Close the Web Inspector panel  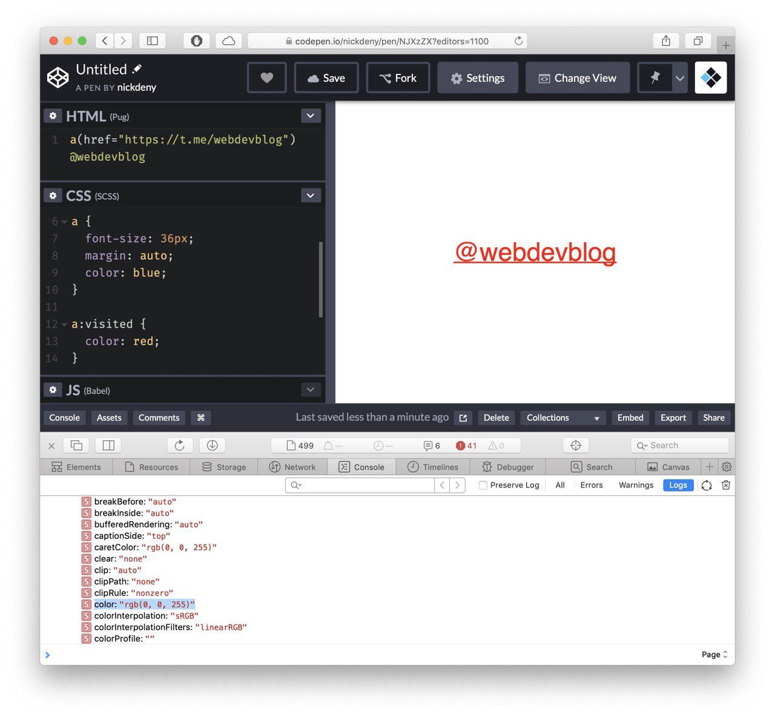[x=51, y=446]
